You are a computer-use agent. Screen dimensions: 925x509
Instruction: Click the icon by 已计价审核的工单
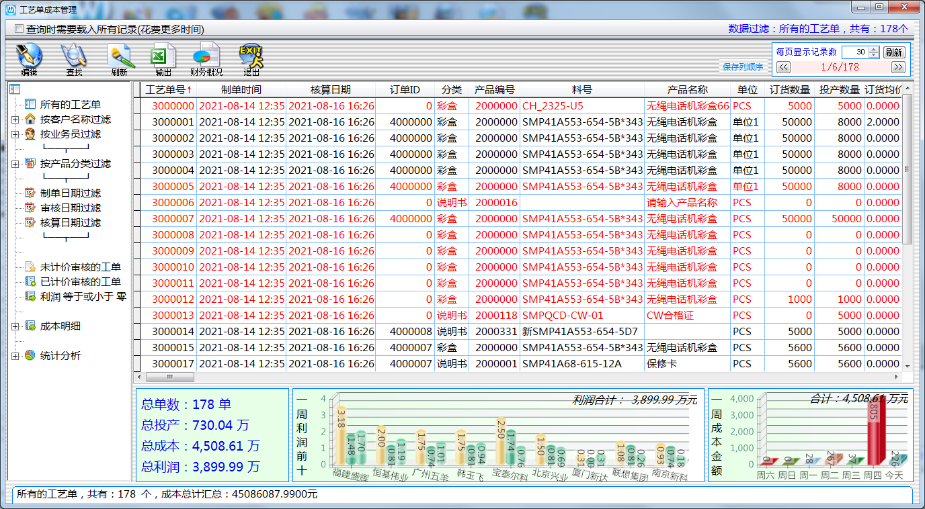pos(30,281)
